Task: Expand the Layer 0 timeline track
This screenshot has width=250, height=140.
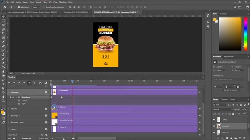Action: click(9, 129)
